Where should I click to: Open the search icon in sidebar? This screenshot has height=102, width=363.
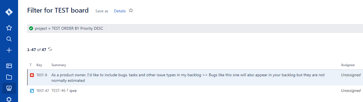click(9, 39)
